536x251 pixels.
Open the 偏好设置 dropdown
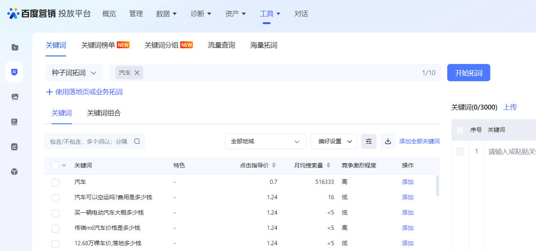[x=334, y=141]
